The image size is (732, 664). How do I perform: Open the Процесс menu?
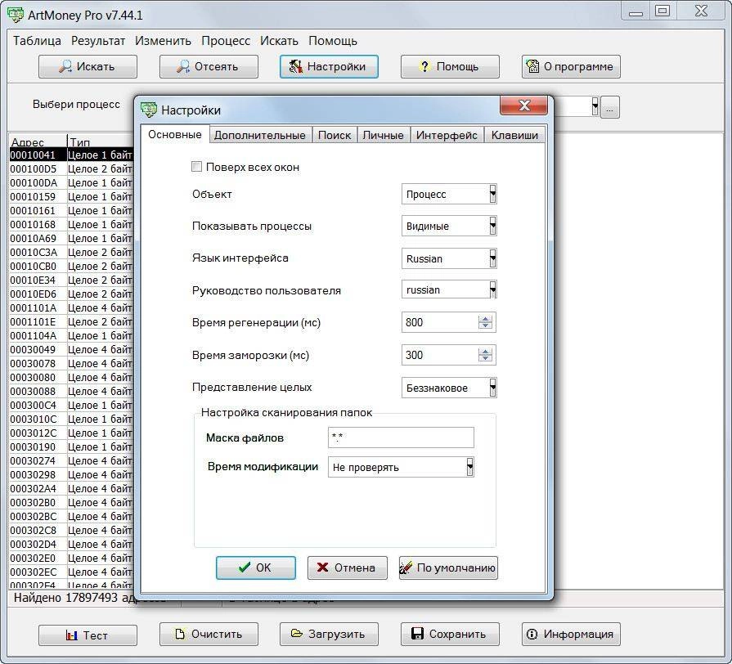coord(226,41)
